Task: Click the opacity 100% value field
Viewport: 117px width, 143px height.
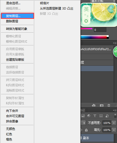Action: coord(107,123)
